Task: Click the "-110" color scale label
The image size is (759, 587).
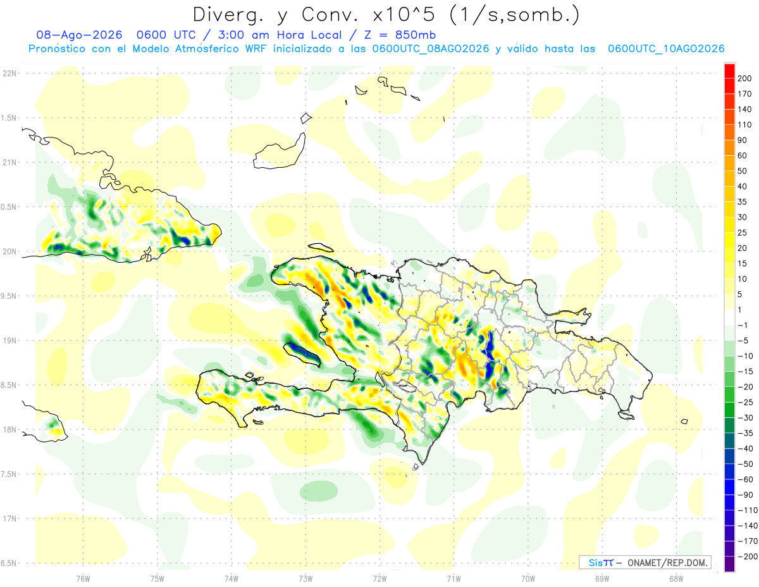Action: (746, 510)
